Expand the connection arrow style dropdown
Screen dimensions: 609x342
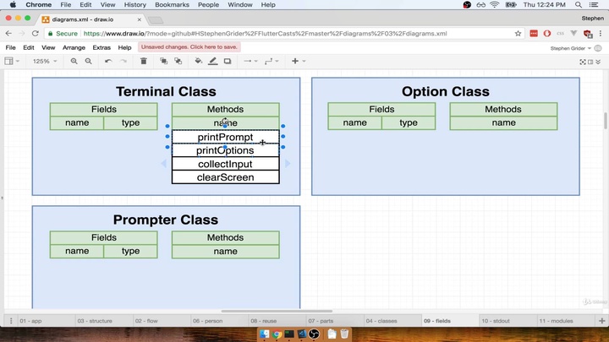click(x=250, y=61)
